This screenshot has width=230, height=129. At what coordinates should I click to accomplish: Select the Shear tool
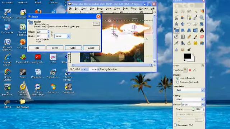coord(183,30)
